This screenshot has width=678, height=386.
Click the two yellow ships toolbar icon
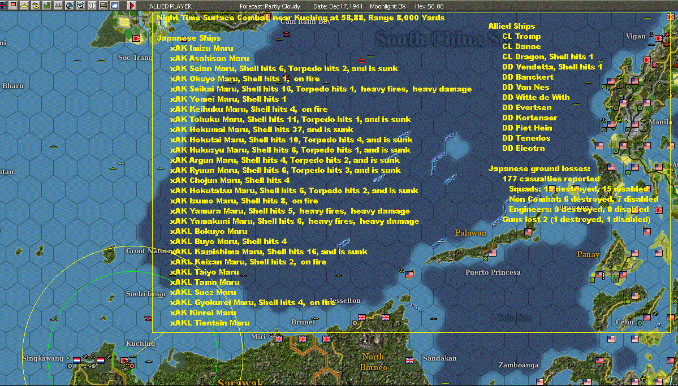[x=36, y=6]
